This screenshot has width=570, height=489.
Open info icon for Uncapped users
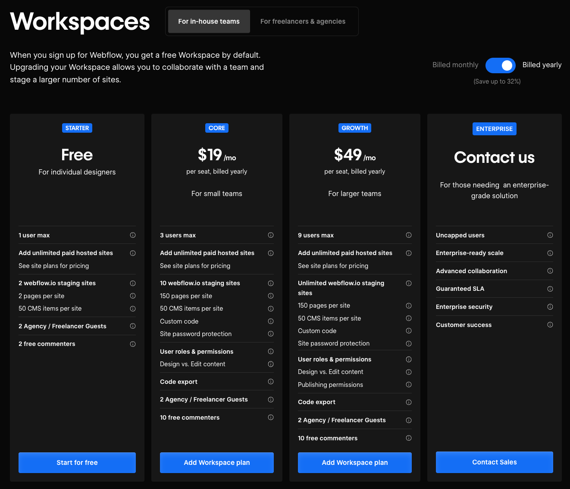click(x=550, y=235)
